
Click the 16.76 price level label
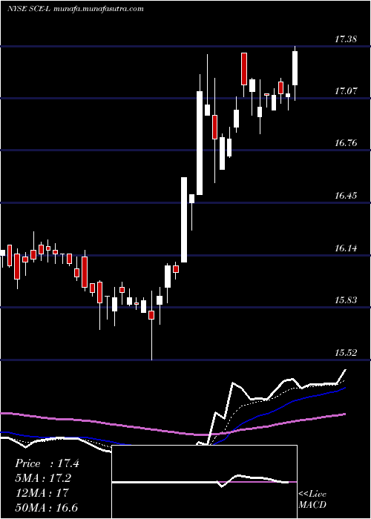[346, 143]
